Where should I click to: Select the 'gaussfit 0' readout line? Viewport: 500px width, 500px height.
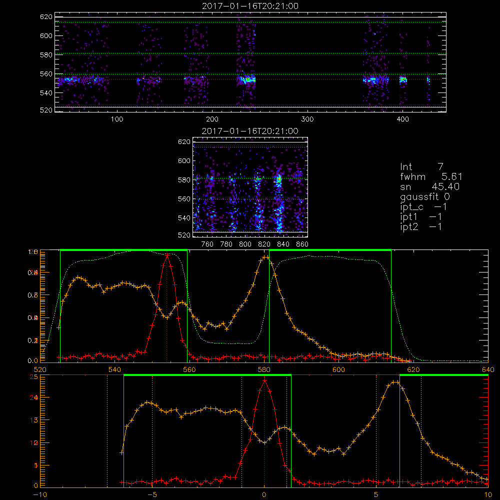tap(424, 196)
